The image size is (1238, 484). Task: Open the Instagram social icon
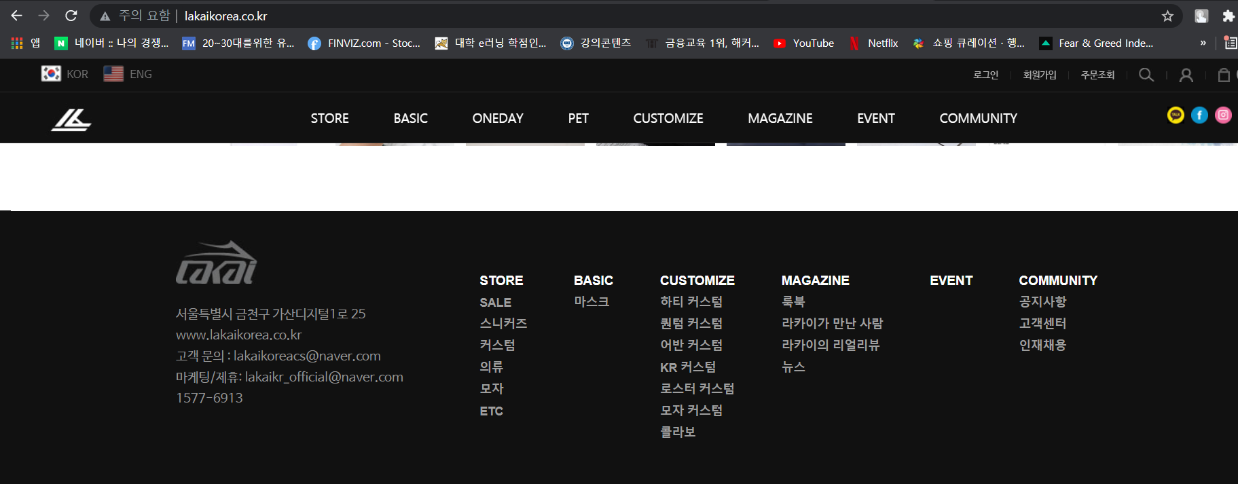click(1223, 115)
